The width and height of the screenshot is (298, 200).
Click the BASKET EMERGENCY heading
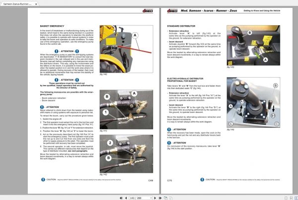click(x=52, y=26)
